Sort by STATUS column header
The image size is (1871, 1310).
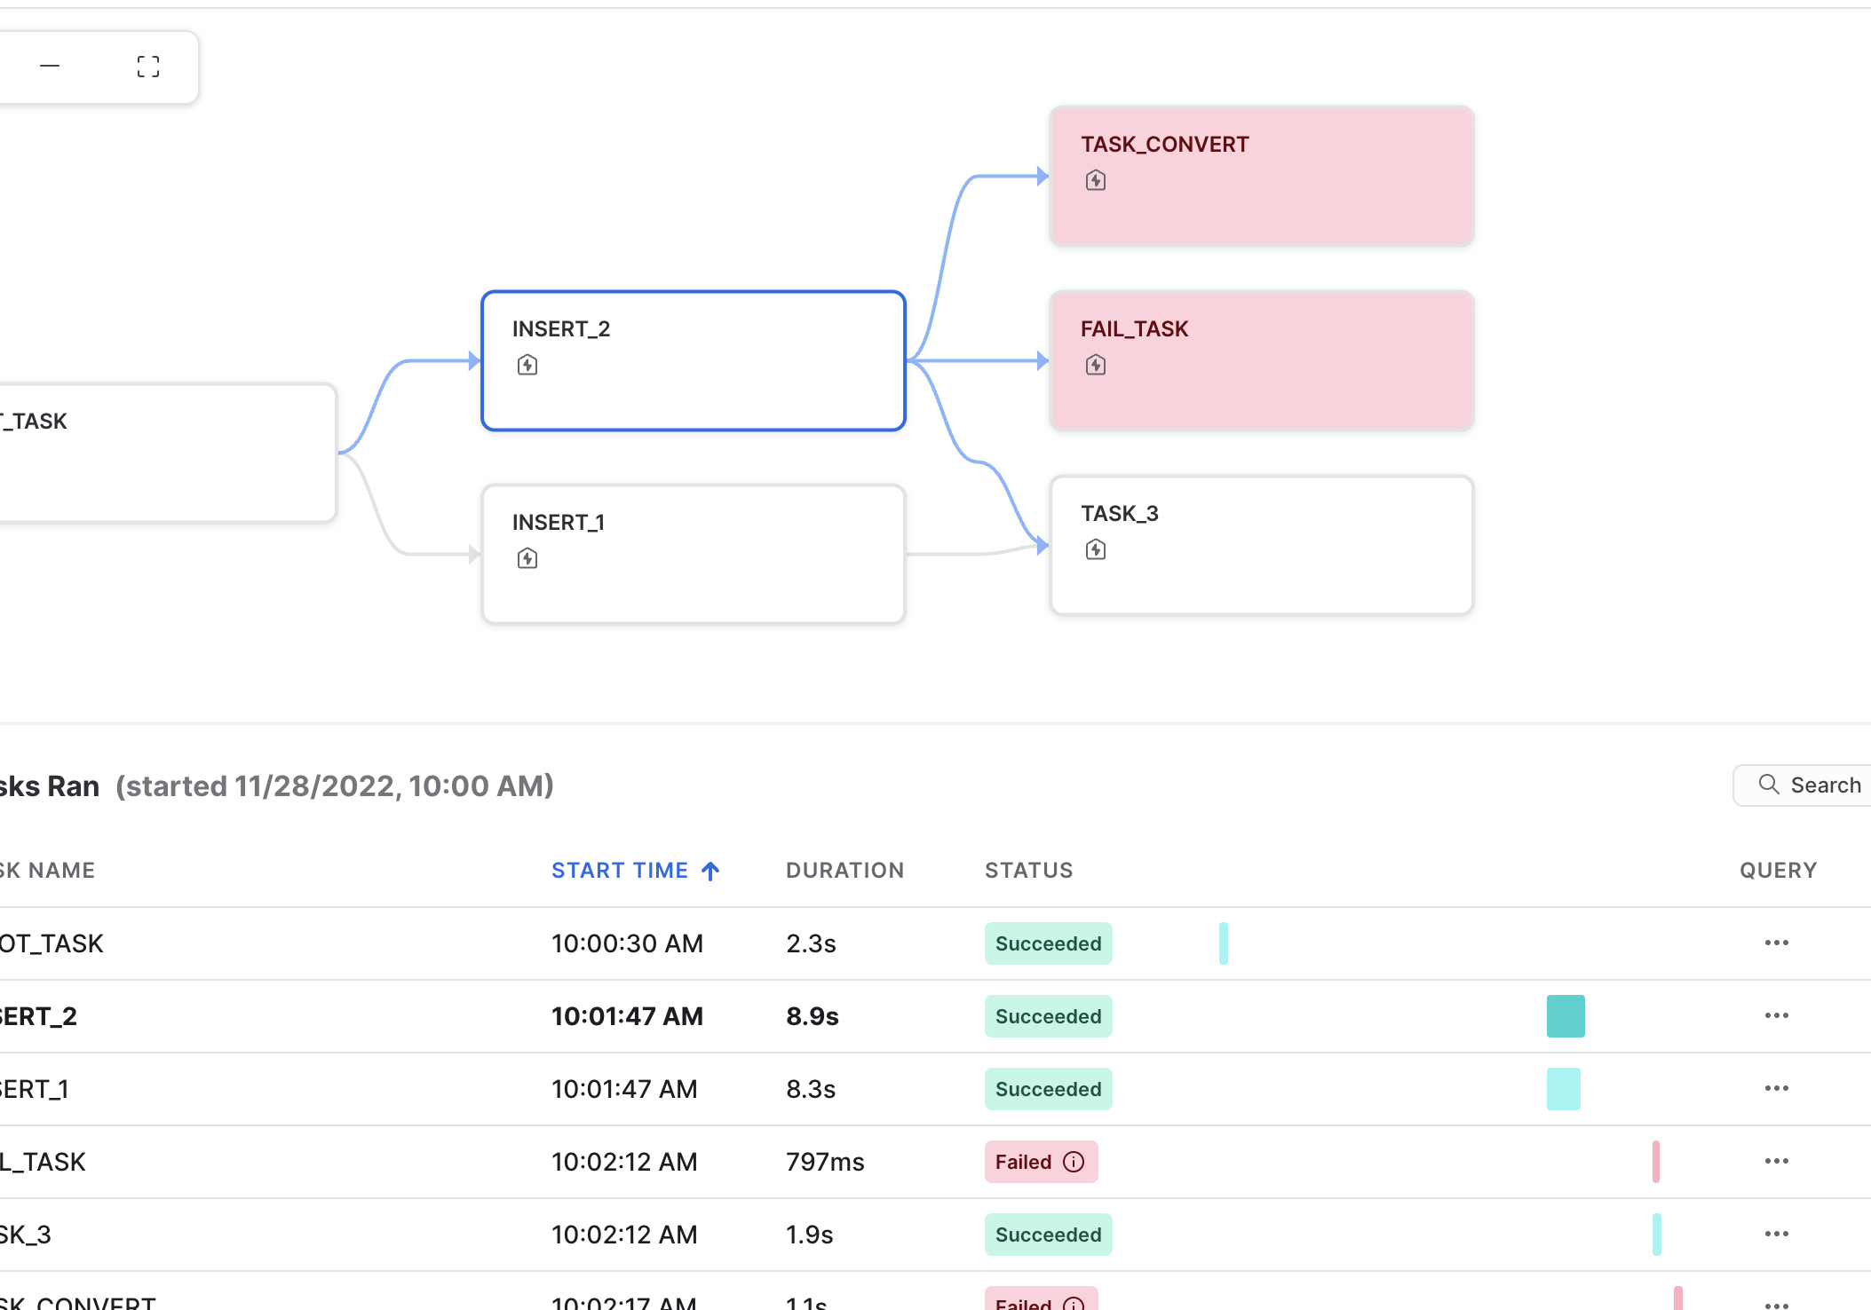[1028, 870]
